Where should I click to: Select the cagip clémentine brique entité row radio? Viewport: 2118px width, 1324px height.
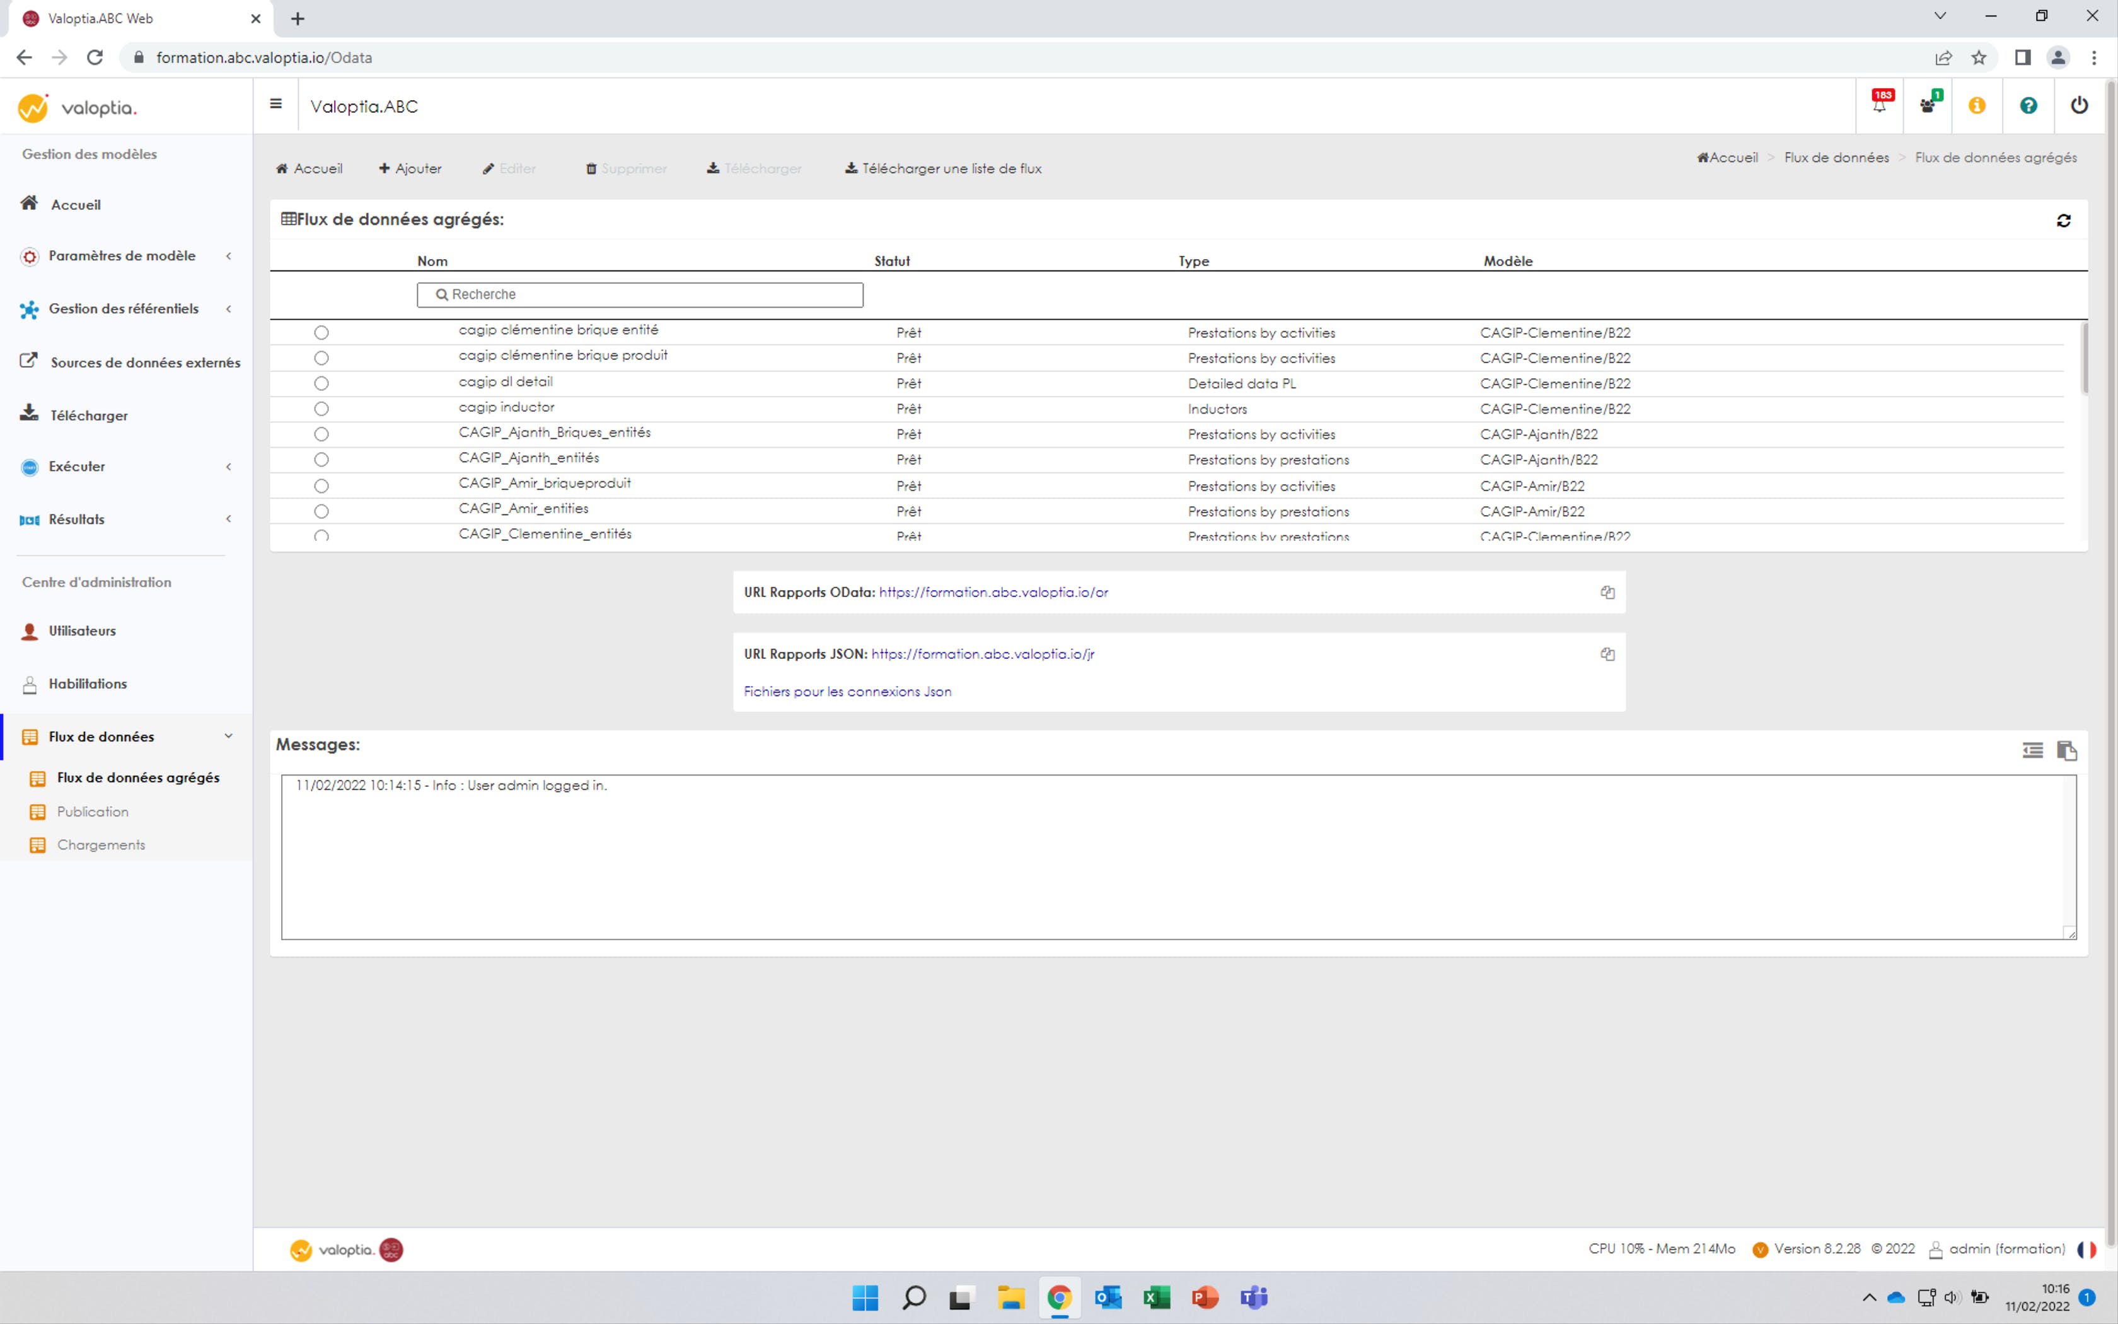(321, 333)
